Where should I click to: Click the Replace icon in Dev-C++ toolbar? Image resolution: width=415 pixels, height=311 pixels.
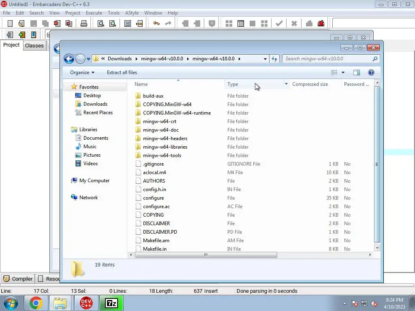(x=113, y=23)
